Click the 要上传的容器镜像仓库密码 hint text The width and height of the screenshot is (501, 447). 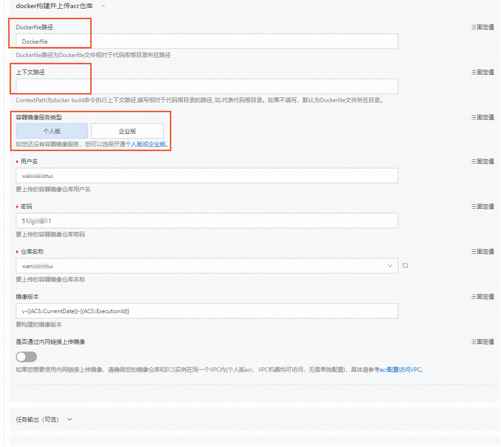pos(50,235)
